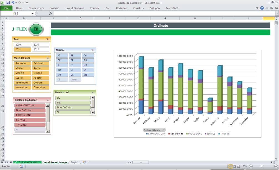The image size is (279, 170).
Task: Click the Undo arrow in quick access toolbar
Action: pyautogui.click(x=13, y=3)
